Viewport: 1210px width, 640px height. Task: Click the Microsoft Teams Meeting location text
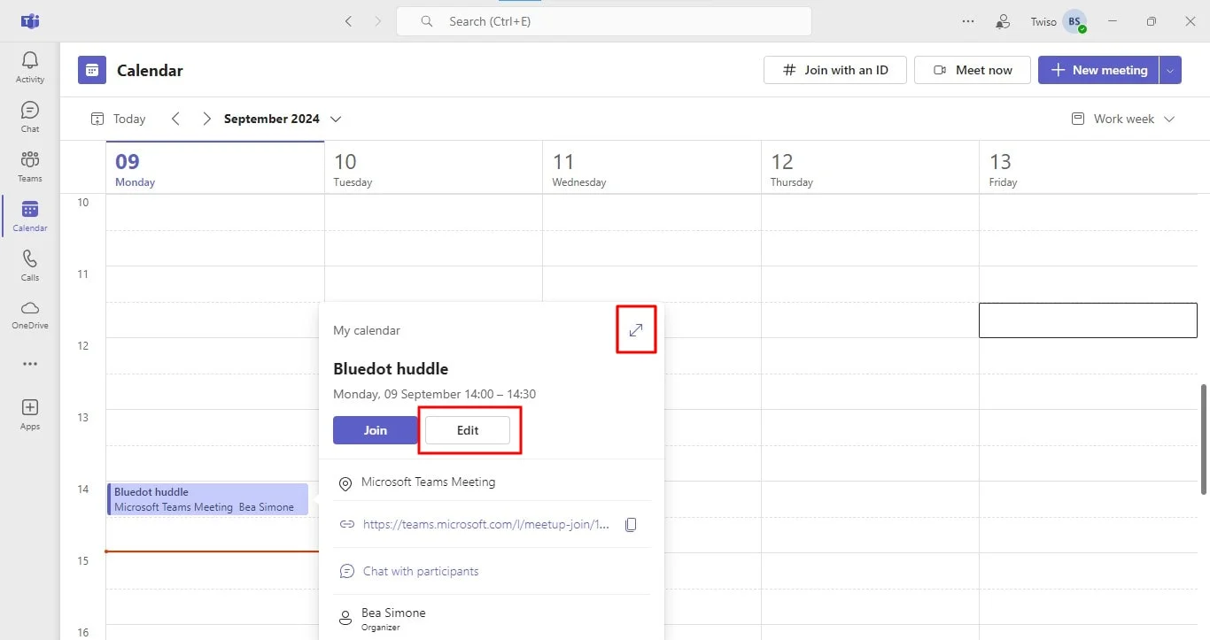point(428,482)
